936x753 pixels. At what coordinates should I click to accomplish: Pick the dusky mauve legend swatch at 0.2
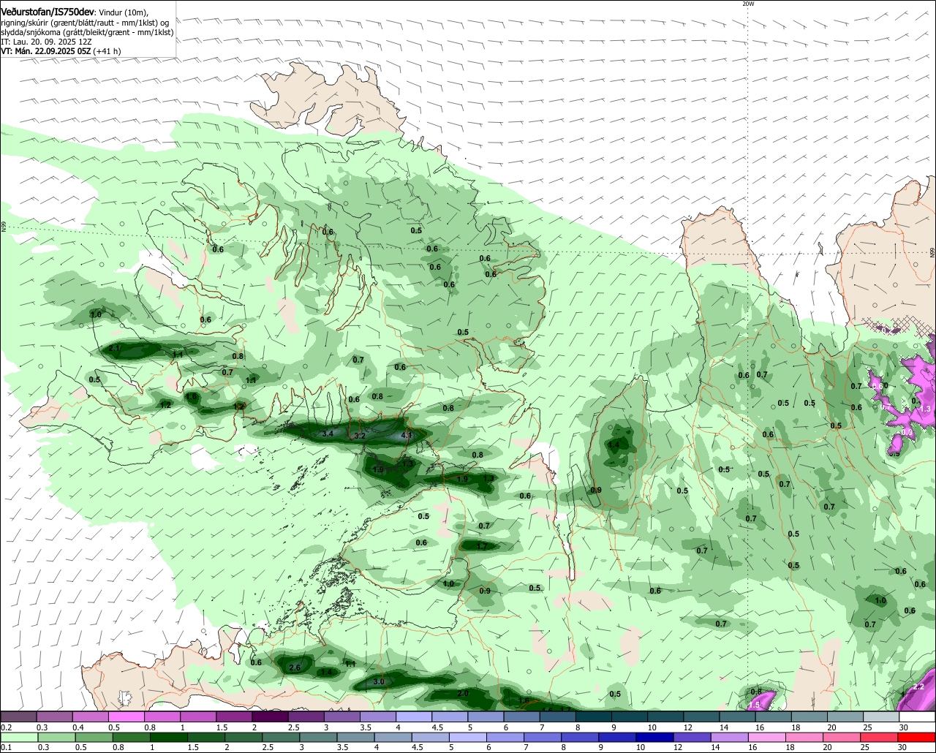point(18,716)
